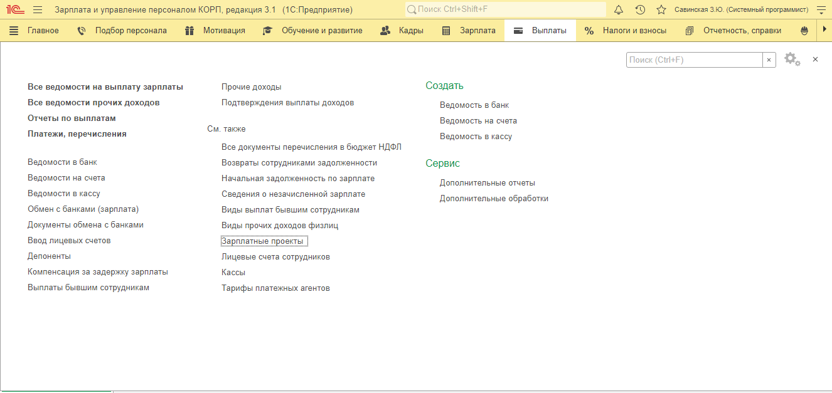This screenshot has width=832, height=393.
Task: Open the hamburger menu next to the logo
Action: click(37, 9)
